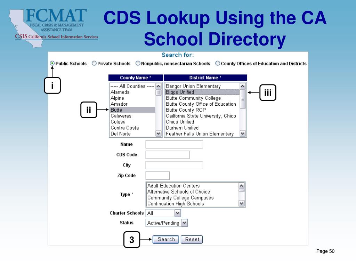
Task: Select Butte Community College district
Action: [x=202, y=98]
